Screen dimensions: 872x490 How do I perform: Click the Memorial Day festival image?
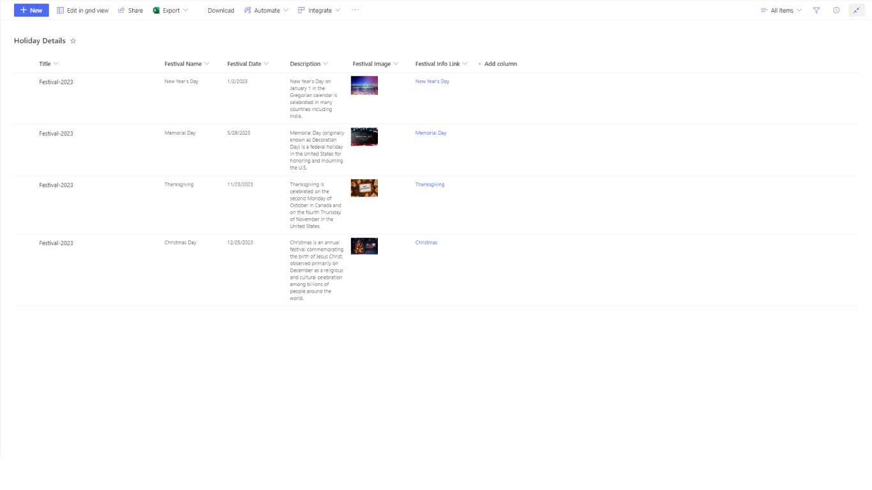[365, 137]
